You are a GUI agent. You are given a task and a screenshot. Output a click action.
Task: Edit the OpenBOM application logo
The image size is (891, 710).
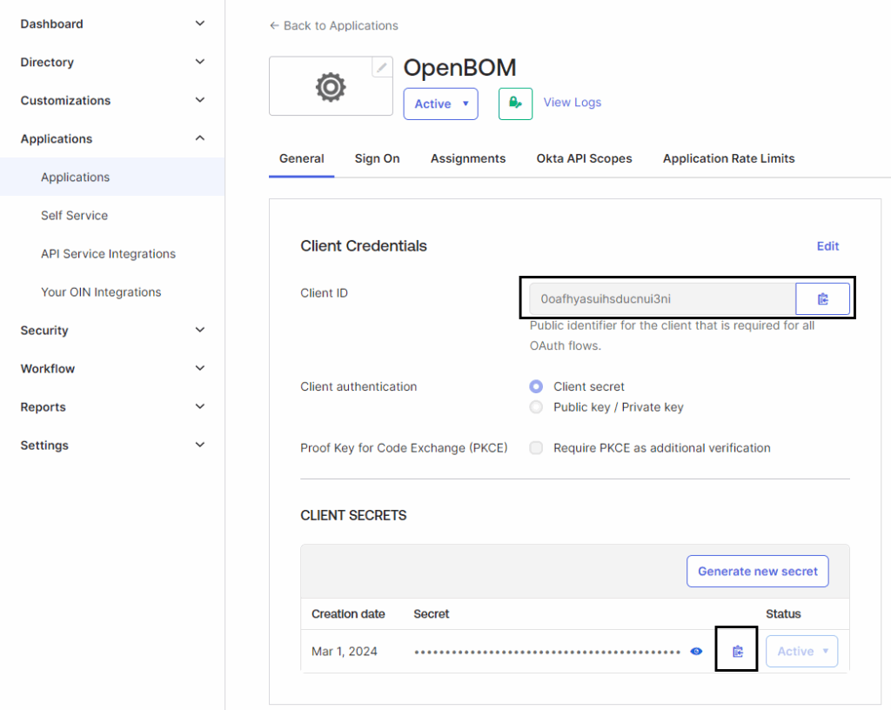point(382,68)
